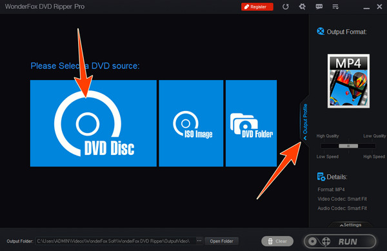Open the feedback chat bubble icon

click(x=319, y=6)
